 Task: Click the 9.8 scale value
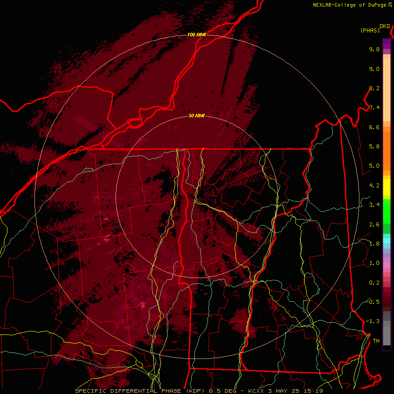pyautogui.click(x=374, y=49)
